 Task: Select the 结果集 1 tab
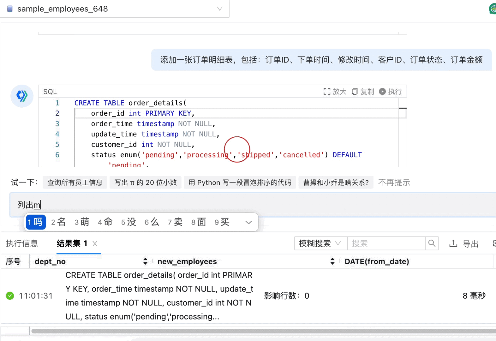[72, 243]
